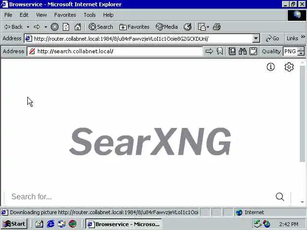Open the Edit menu
Screen dimensions: 307x230
pos(24,15)
